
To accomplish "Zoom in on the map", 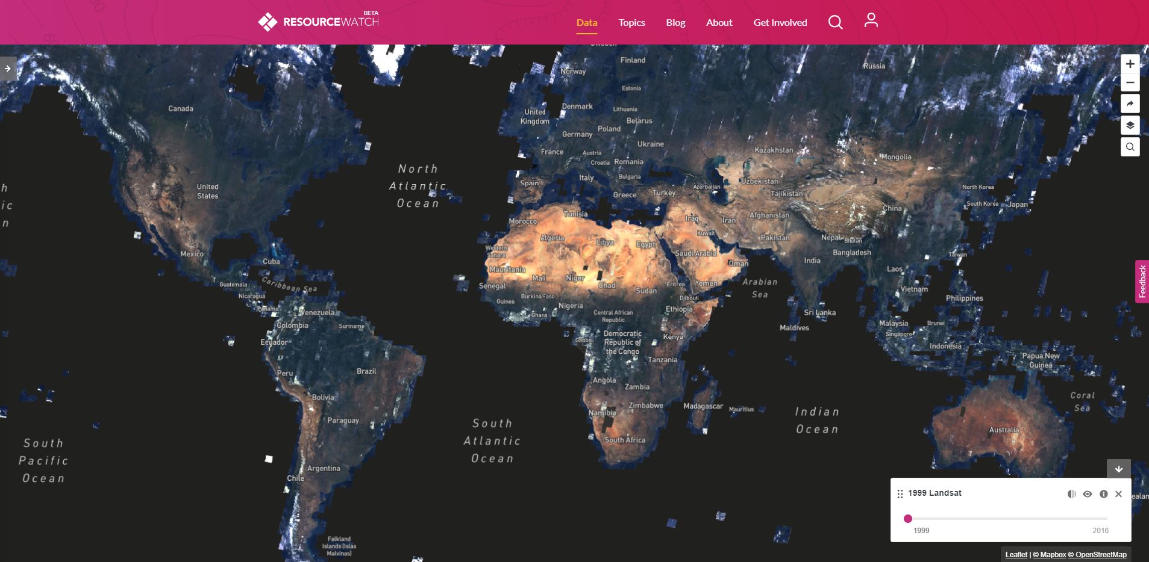I will point(1130,64).
